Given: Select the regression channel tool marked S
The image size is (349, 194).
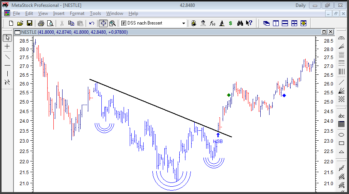Looking at the screenshot, I should click(341, 185).
